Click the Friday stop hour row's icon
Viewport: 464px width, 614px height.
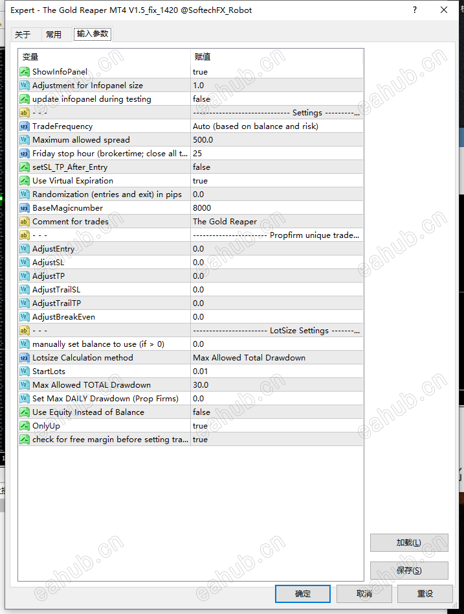[25, 154]
